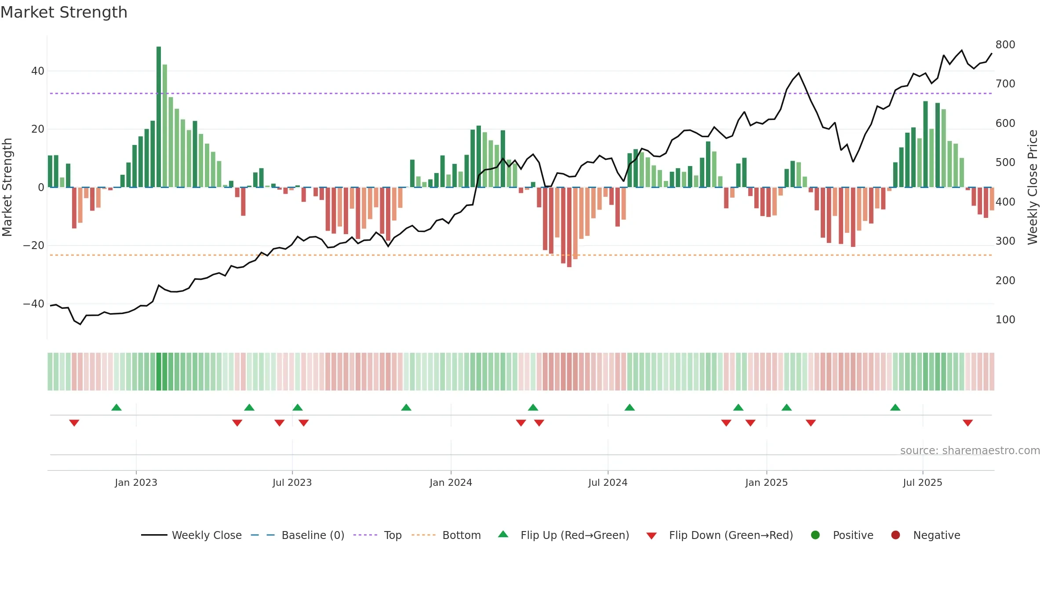
Task: Click the Jan 2024 x-axis label
Action: 451,482
